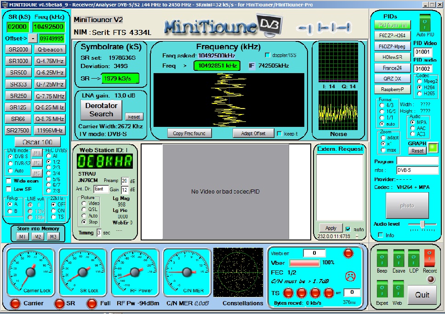Select H265 codec radio button
The image size is (445, 314).
pos(419,93)
